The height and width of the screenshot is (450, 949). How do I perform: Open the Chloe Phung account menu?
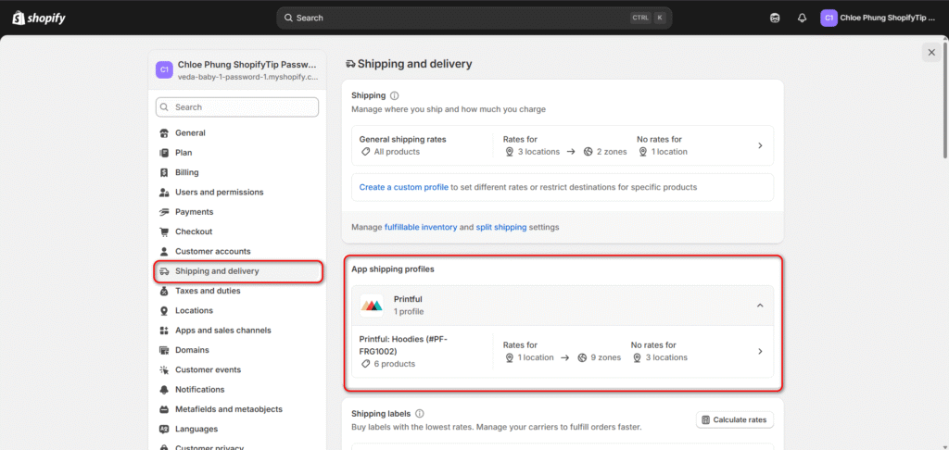tap(879, 18)
